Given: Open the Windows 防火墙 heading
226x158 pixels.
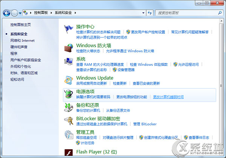Looking at the screenshot, I should coord(94,46).
